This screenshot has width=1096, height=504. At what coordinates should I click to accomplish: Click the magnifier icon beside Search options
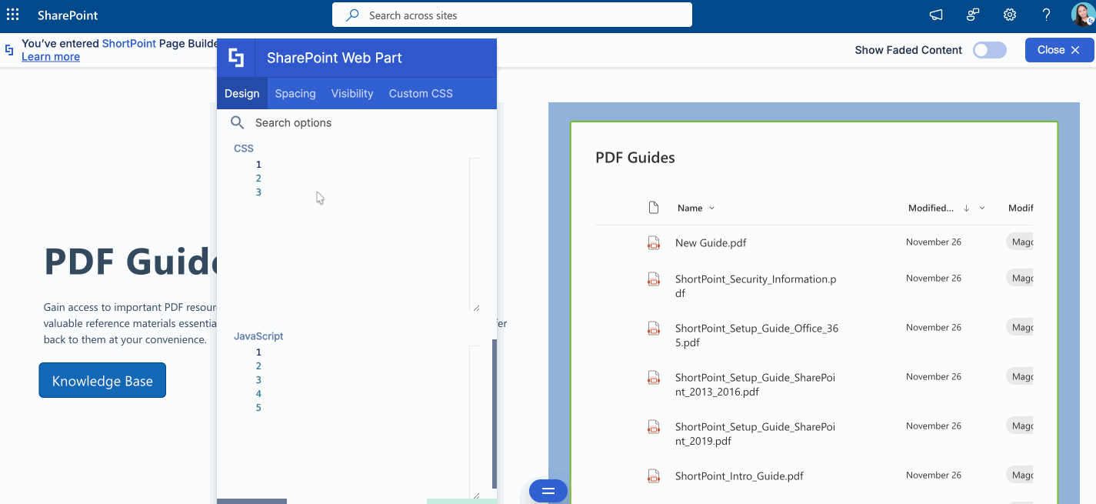pyautogui.click(x=238, y=122)
